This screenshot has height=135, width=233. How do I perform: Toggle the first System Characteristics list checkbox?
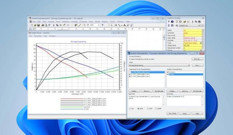click(168, 72)
